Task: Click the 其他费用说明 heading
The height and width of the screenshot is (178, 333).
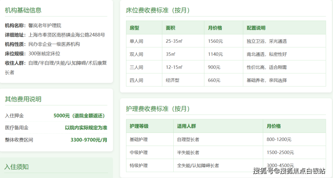Action: 23,99
